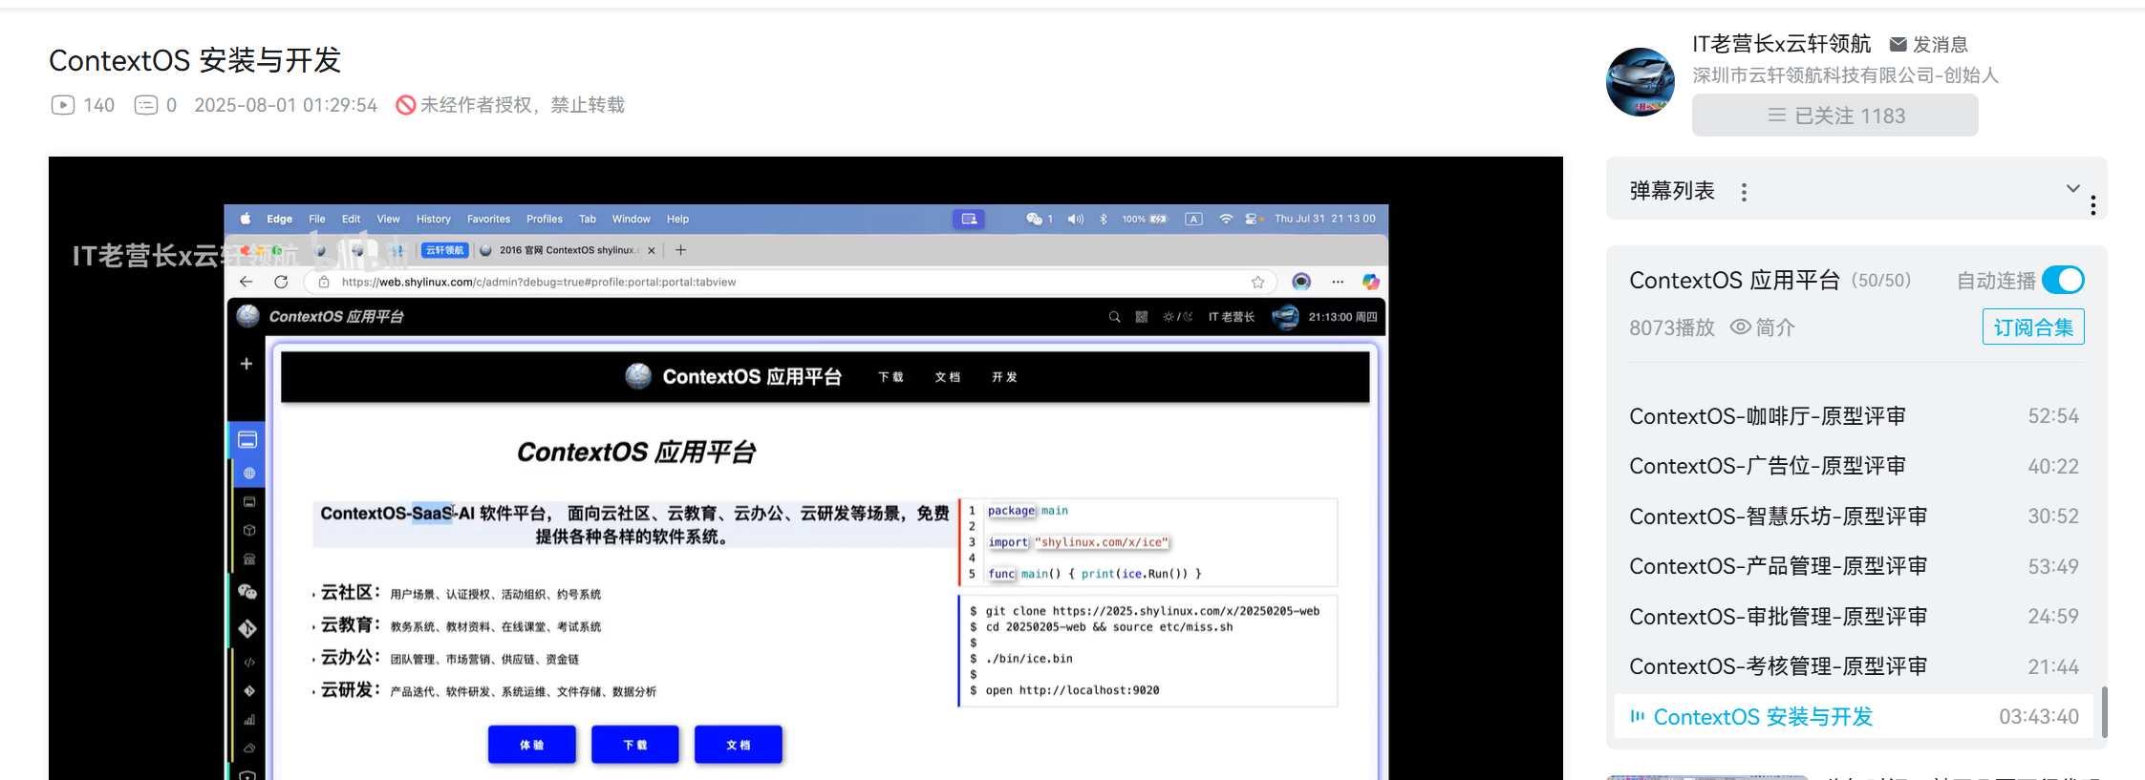Image resolution: width=2145 pixels, height=780 pixels.
Task: Click the git icon in the ContextOS sidebar
Action: [x=247, y=628]
